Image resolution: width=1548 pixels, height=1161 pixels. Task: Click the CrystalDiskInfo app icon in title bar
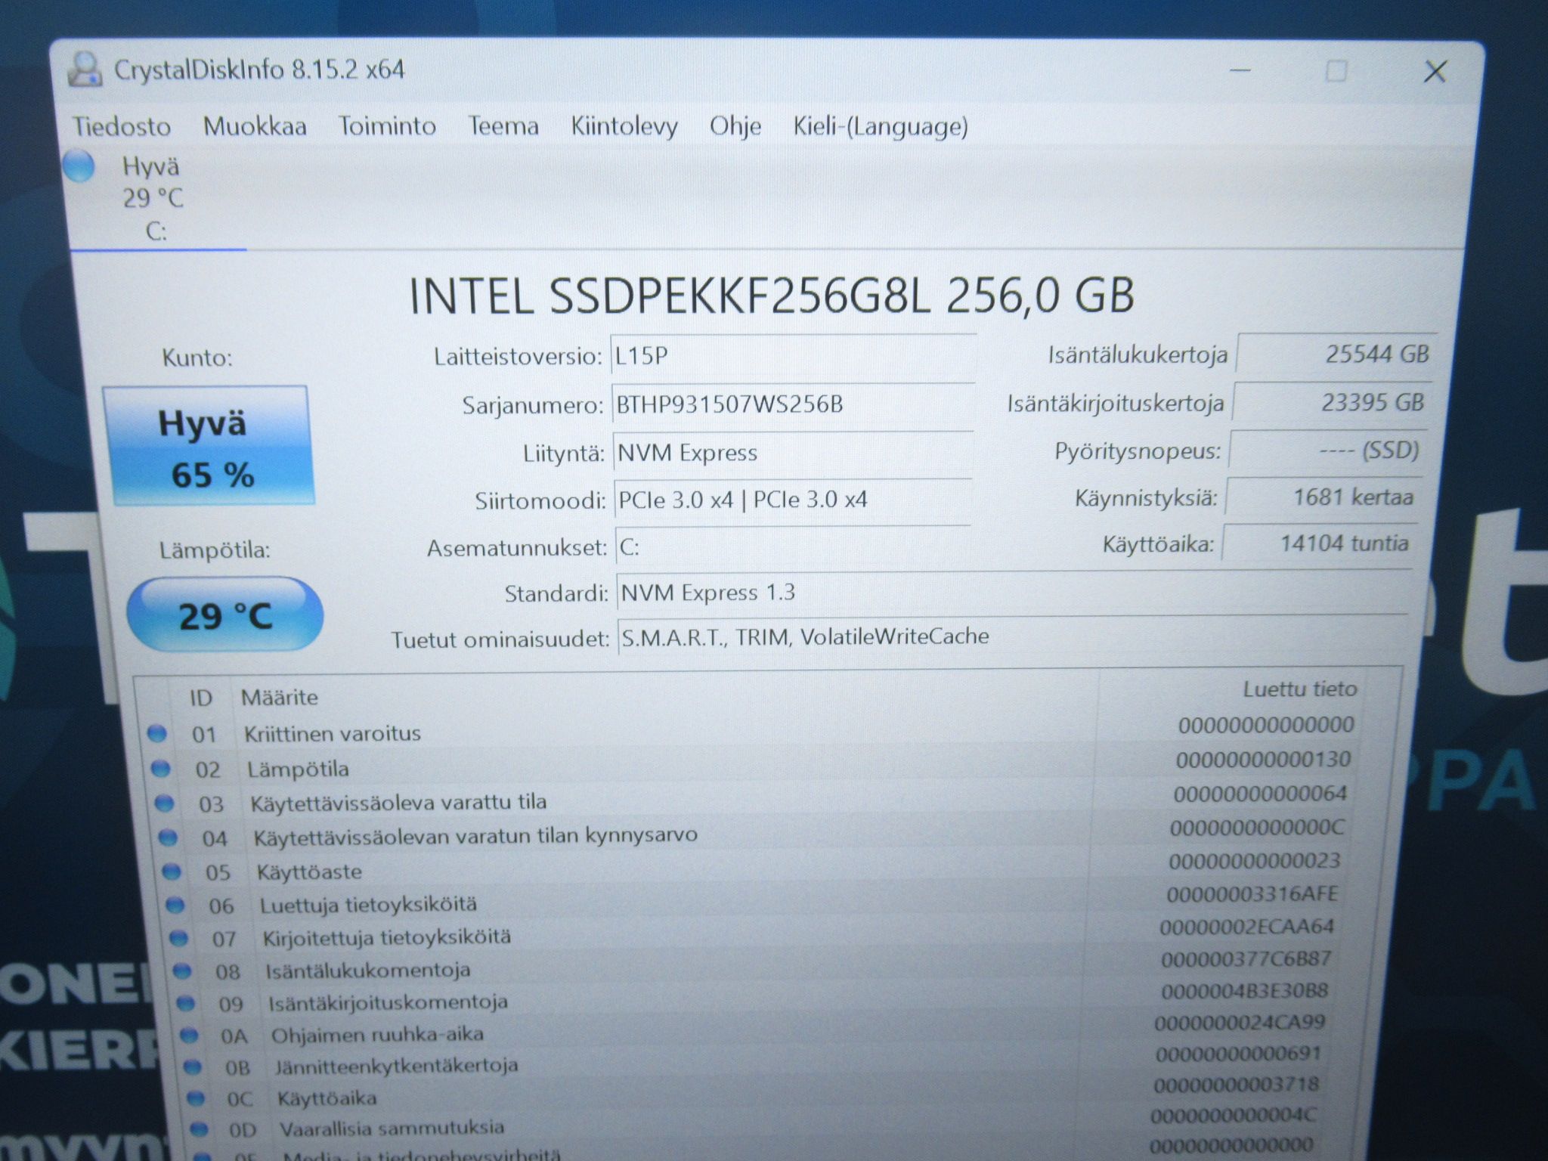[85, 70]
